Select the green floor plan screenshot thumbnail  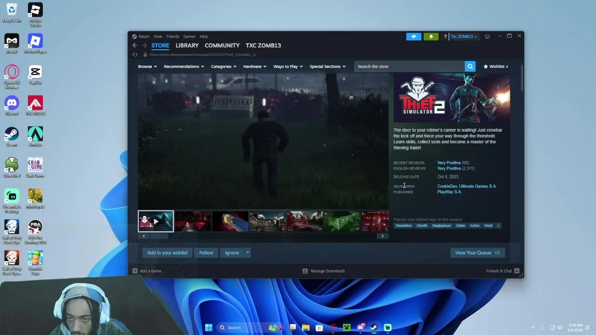342,221
